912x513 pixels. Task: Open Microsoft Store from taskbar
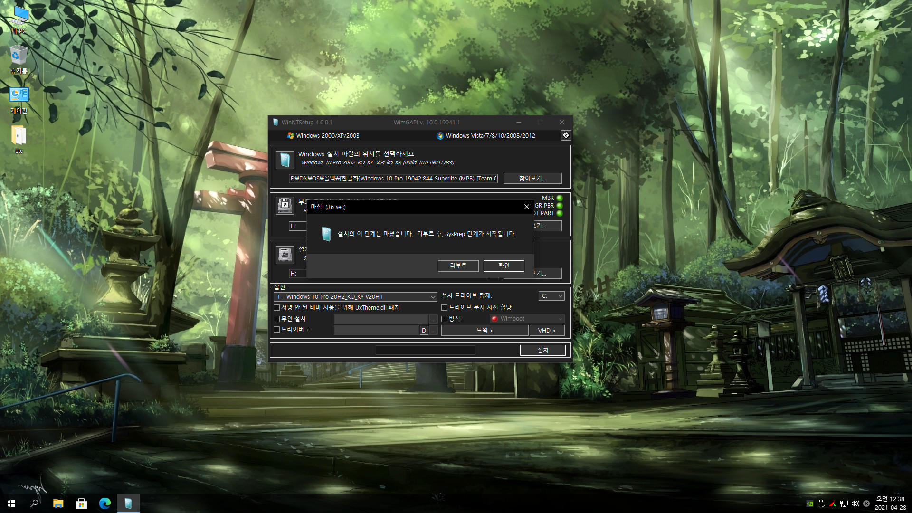click(x=81, y=503)
